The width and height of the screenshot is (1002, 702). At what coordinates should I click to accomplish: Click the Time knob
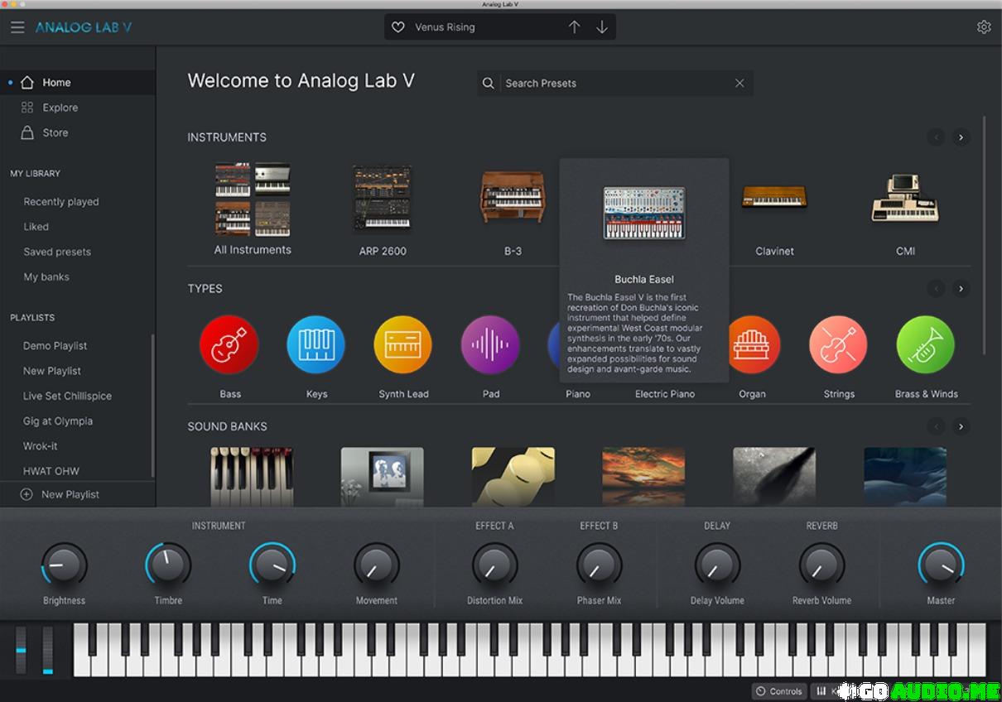coord(272,565)
